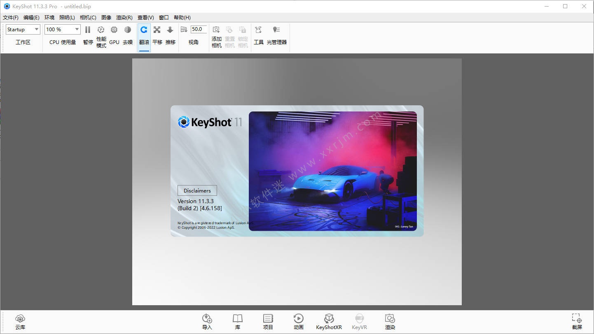Click the KeyVR icon
The width and height of the screenshot is (594, 334).
359,322
